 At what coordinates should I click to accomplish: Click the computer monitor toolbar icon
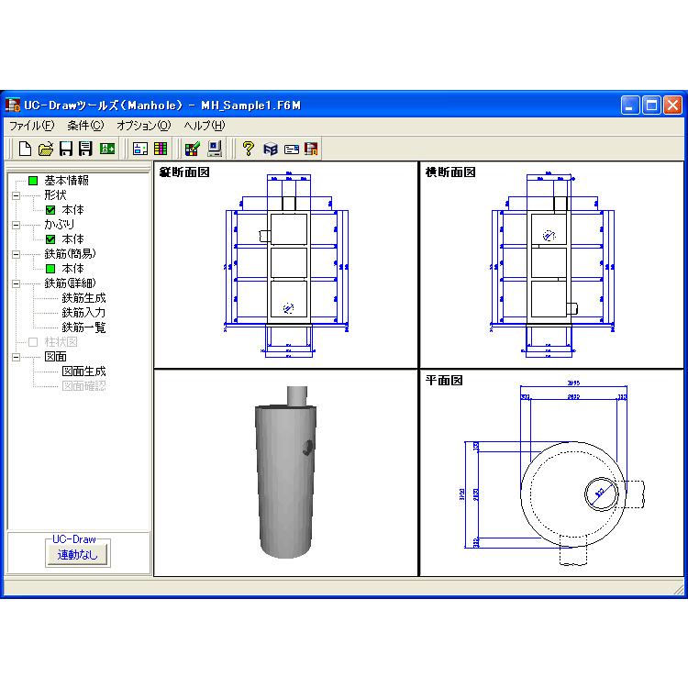point(215,149)
